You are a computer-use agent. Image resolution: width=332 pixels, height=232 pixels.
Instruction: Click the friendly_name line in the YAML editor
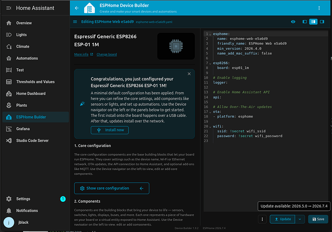[252, 44]
